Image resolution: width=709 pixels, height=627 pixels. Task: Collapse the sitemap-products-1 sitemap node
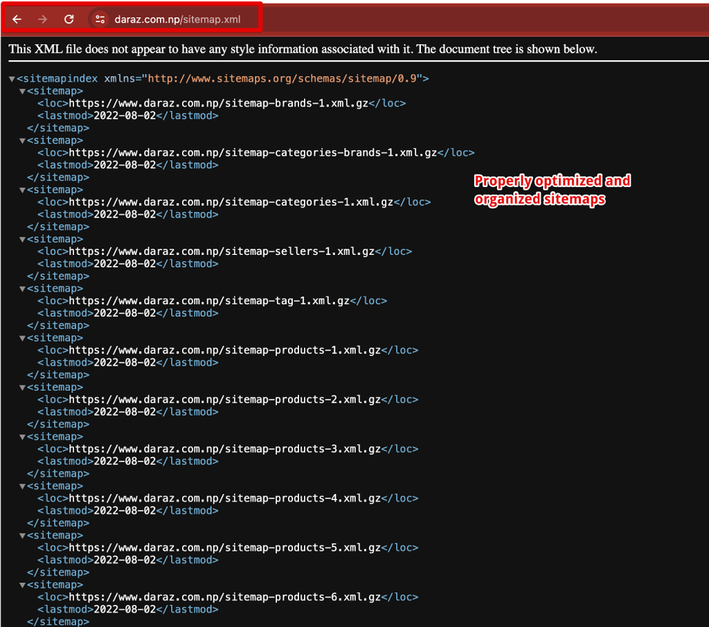22,338
